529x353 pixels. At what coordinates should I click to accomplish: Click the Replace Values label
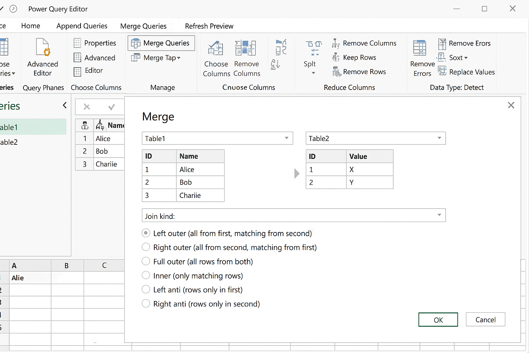(x=472, y=72)
